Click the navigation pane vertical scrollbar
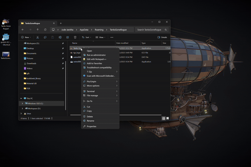The image size is (251, 167). [x=66, y=85]
